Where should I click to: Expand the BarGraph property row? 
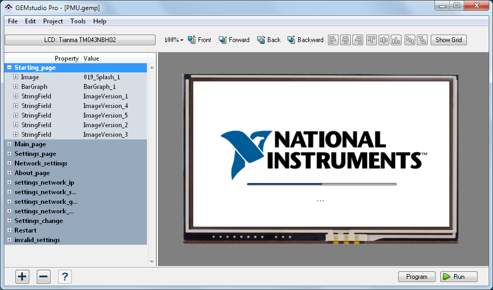(x=16, y=87)
